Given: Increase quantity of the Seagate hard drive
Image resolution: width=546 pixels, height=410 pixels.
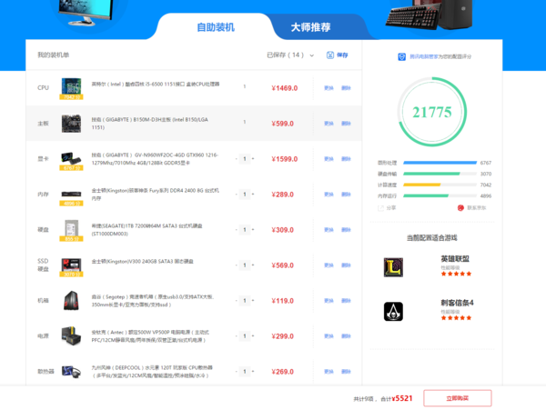Looking at the screenshot, I should pos(253,230).
